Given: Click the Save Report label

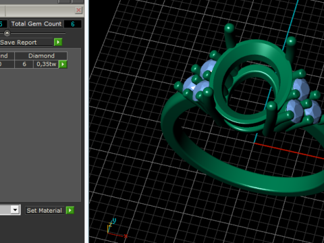Looking at the screenshot, I should (18, 43).
